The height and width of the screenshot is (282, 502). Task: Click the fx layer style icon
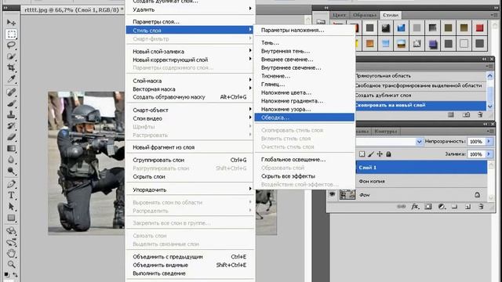coord(415,207)
